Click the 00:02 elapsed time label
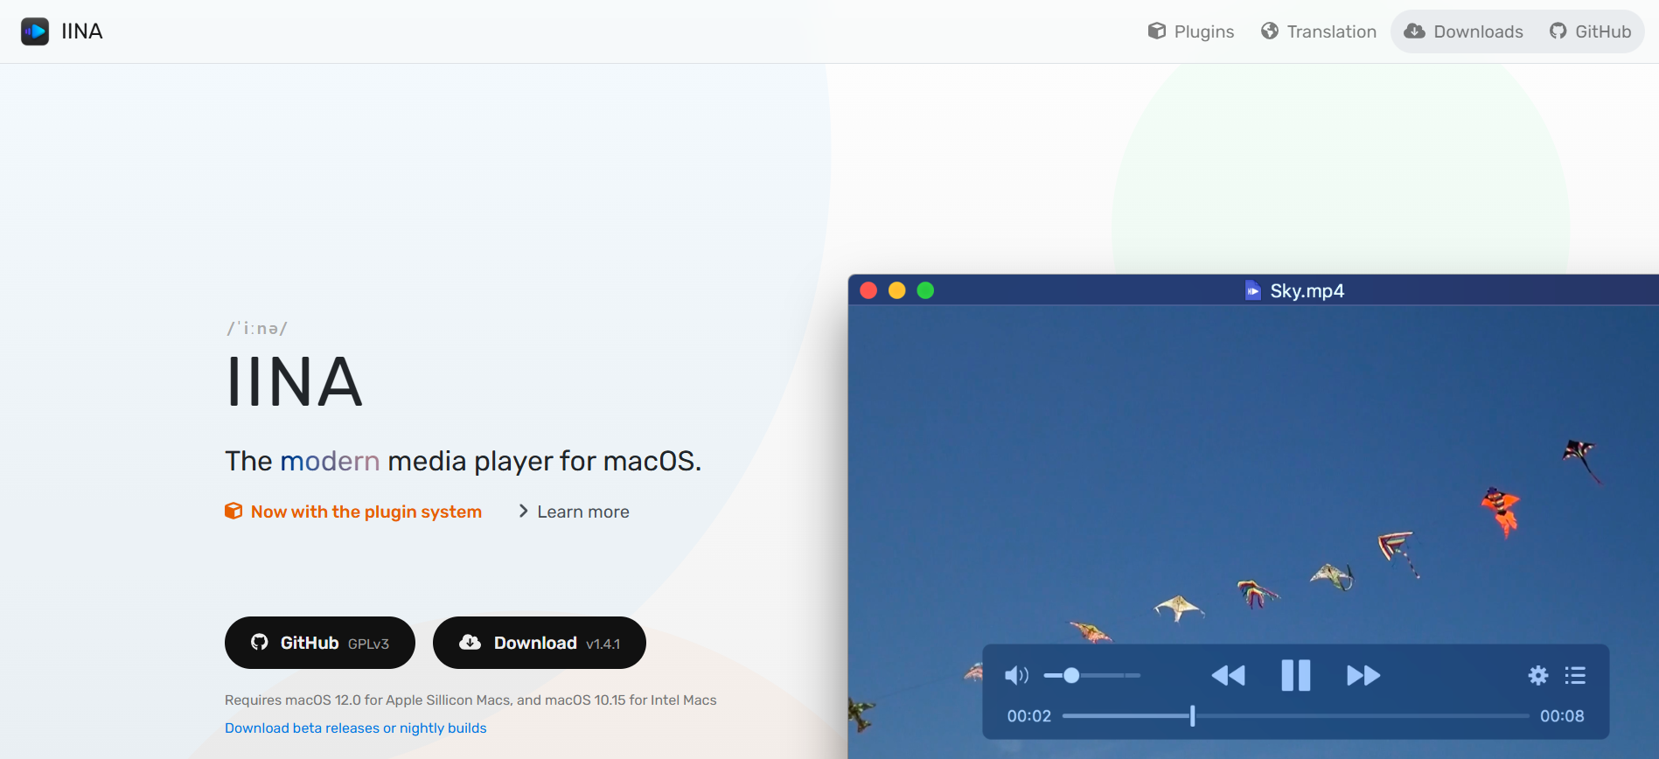The image size is (1659, 759). (1029, 716)
